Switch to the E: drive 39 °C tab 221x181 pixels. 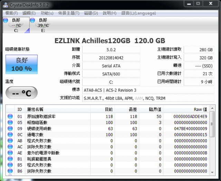point(43,25)
